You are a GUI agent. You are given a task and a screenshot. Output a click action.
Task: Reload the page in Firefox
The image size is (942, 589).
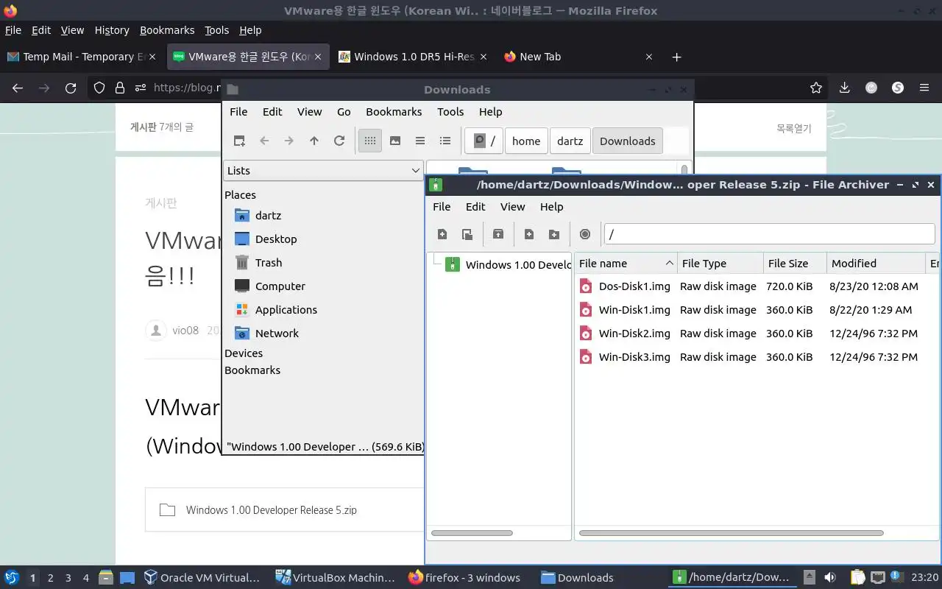[71, 88]
